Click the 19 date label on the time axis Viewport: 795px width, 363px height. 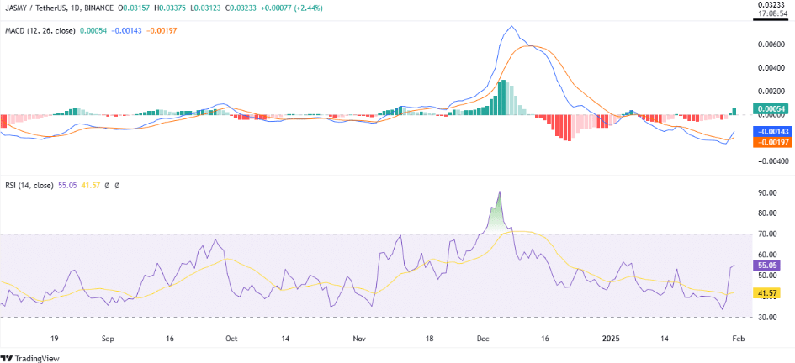tap(56, 338)
